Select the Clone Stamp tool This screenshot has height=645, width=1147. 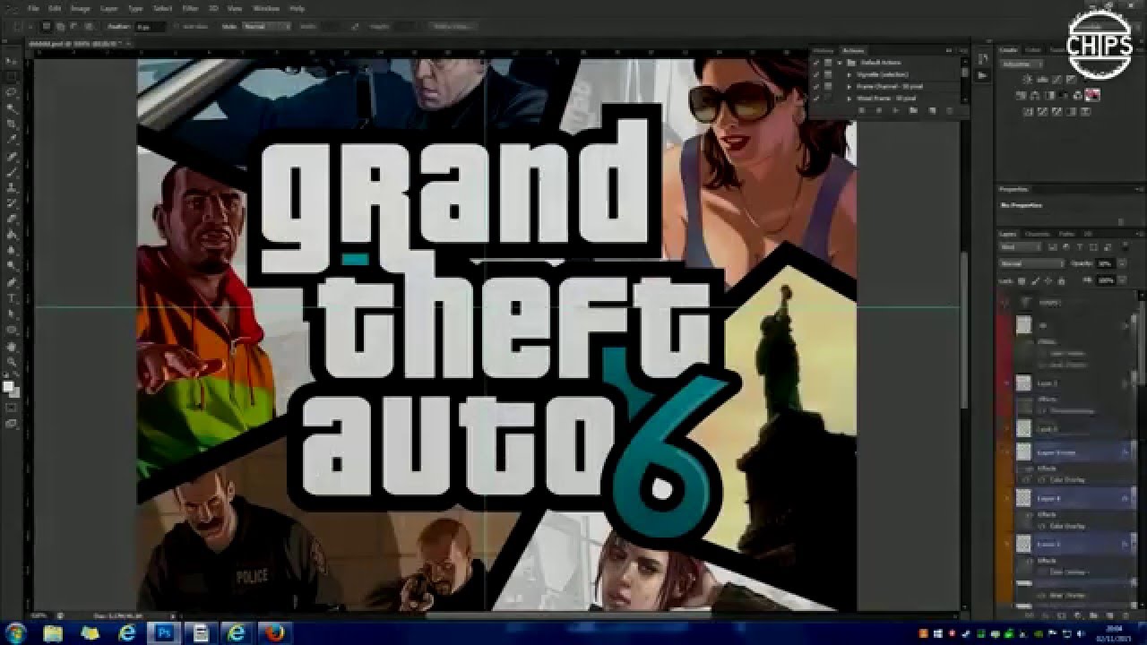[12, 186]
